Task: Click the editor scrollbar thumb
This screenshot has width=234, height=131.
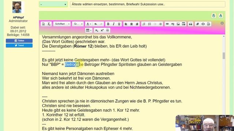Action: click(x=224, y=56)
